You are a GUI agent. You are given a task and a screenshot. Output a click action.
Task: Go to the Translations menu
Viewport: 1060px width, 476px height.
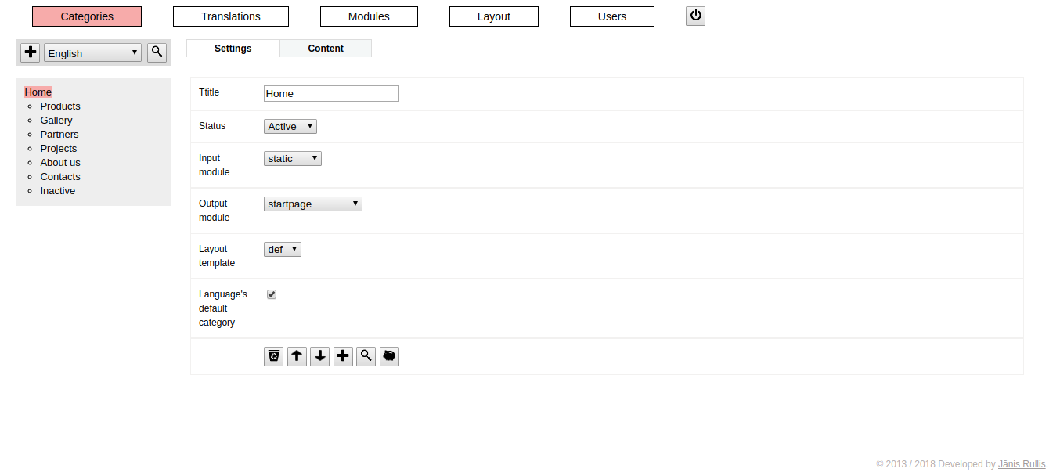tap(231, 16)
